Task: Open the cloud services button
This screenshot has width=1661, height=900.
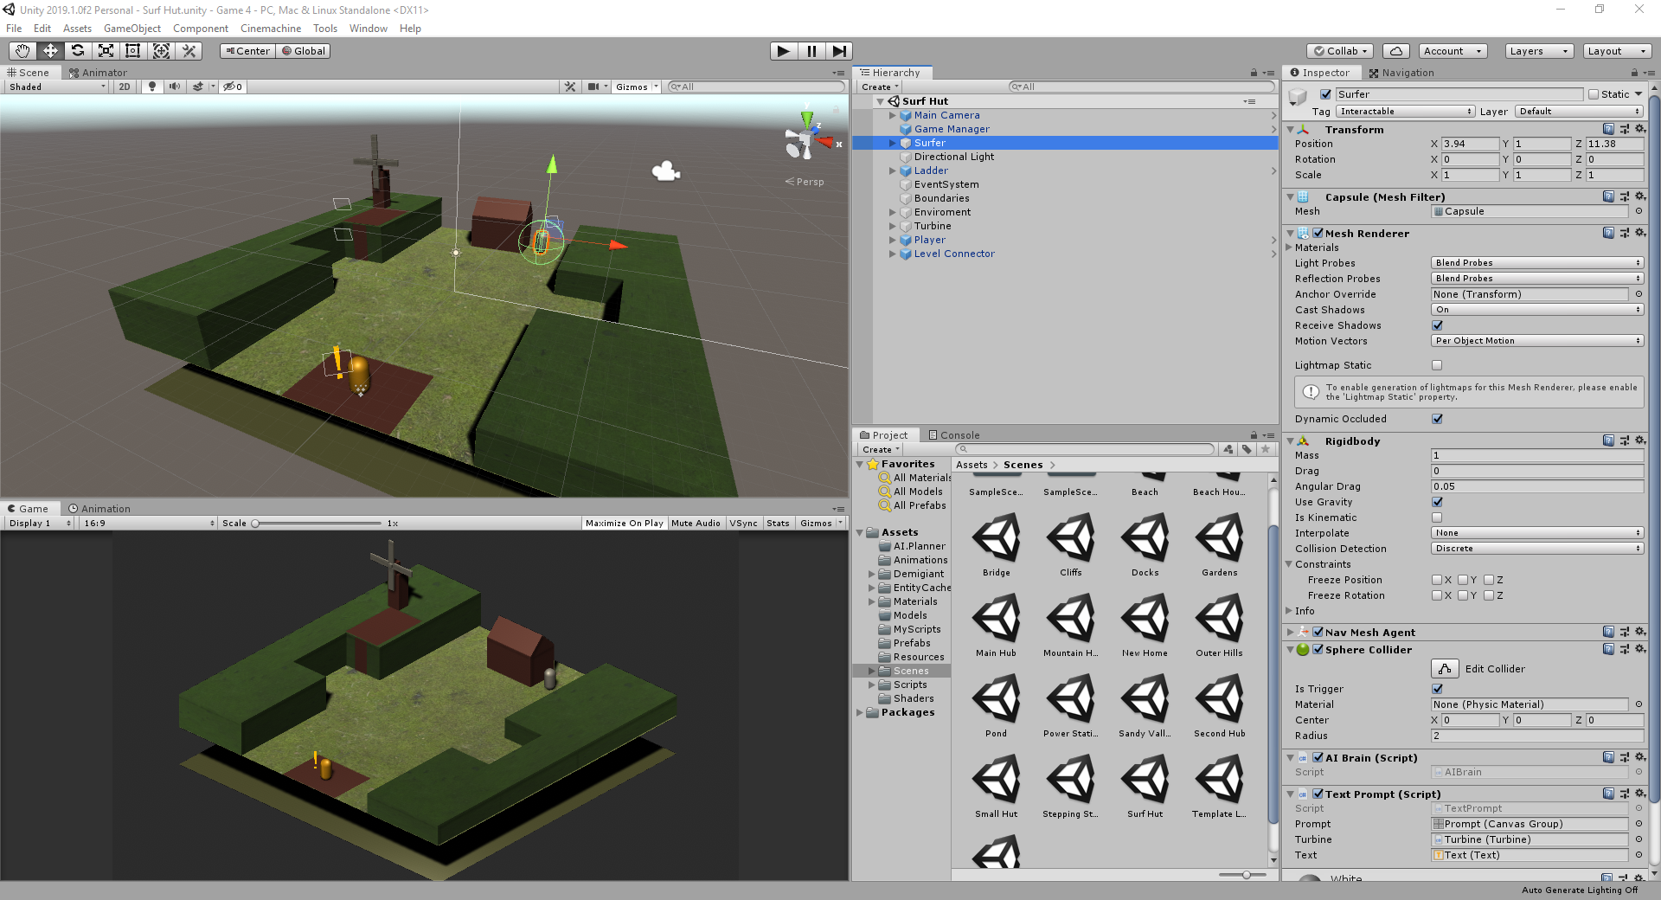Action: 1396,51
